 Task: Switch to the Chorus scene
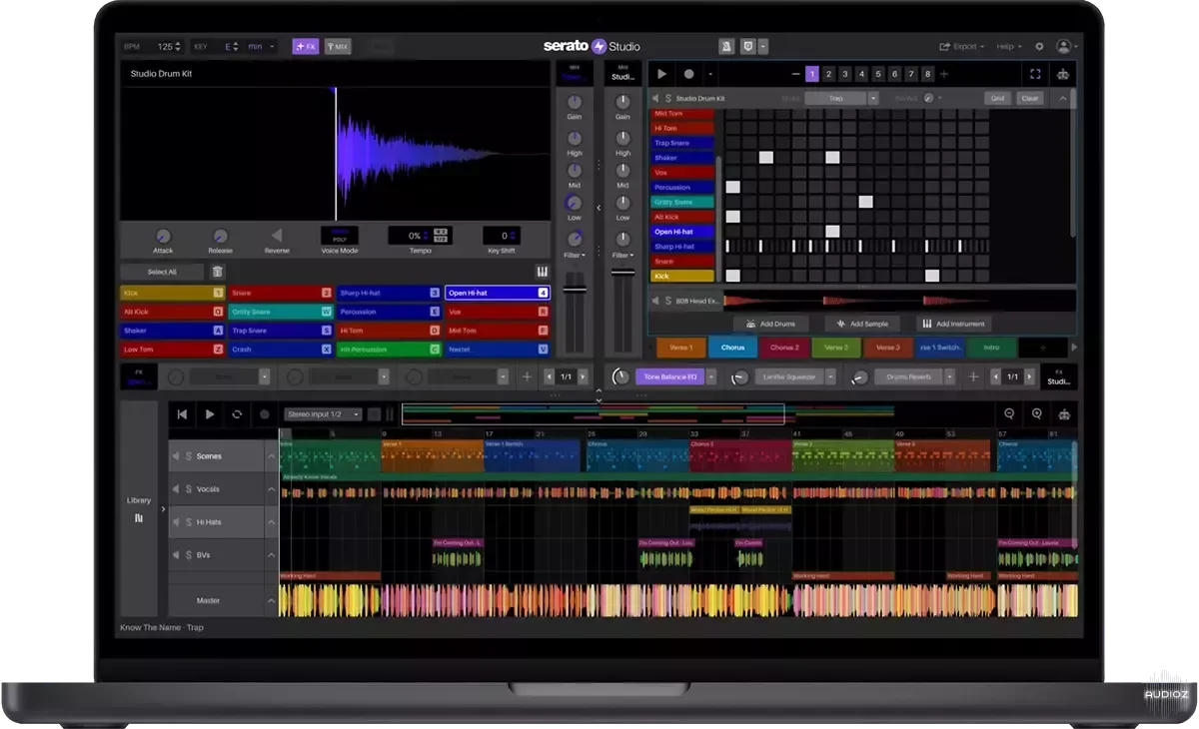732,348
